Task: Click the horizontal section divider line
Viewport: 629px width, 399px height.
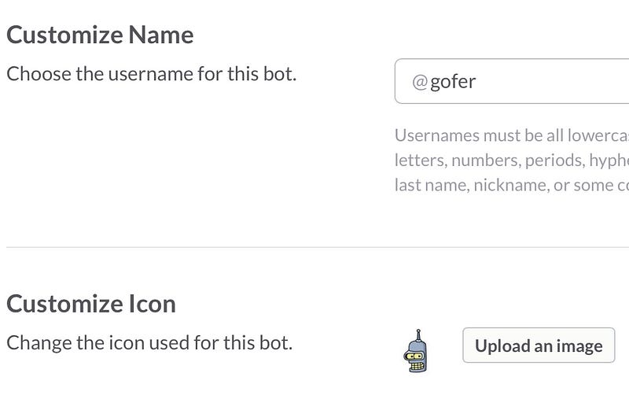Action: pyautogui.click(x=318, y=247)
